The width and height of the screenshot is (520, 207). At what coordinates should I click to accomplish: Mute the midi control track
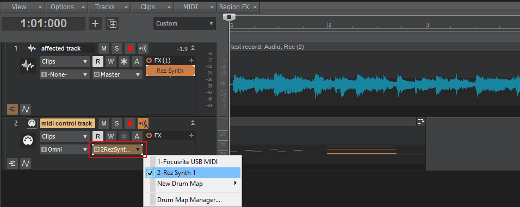pos(104,123)
